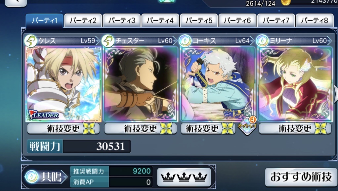Open the パーティ8 tab
Viewport: 338px width, 191px height.
(315, 20)
